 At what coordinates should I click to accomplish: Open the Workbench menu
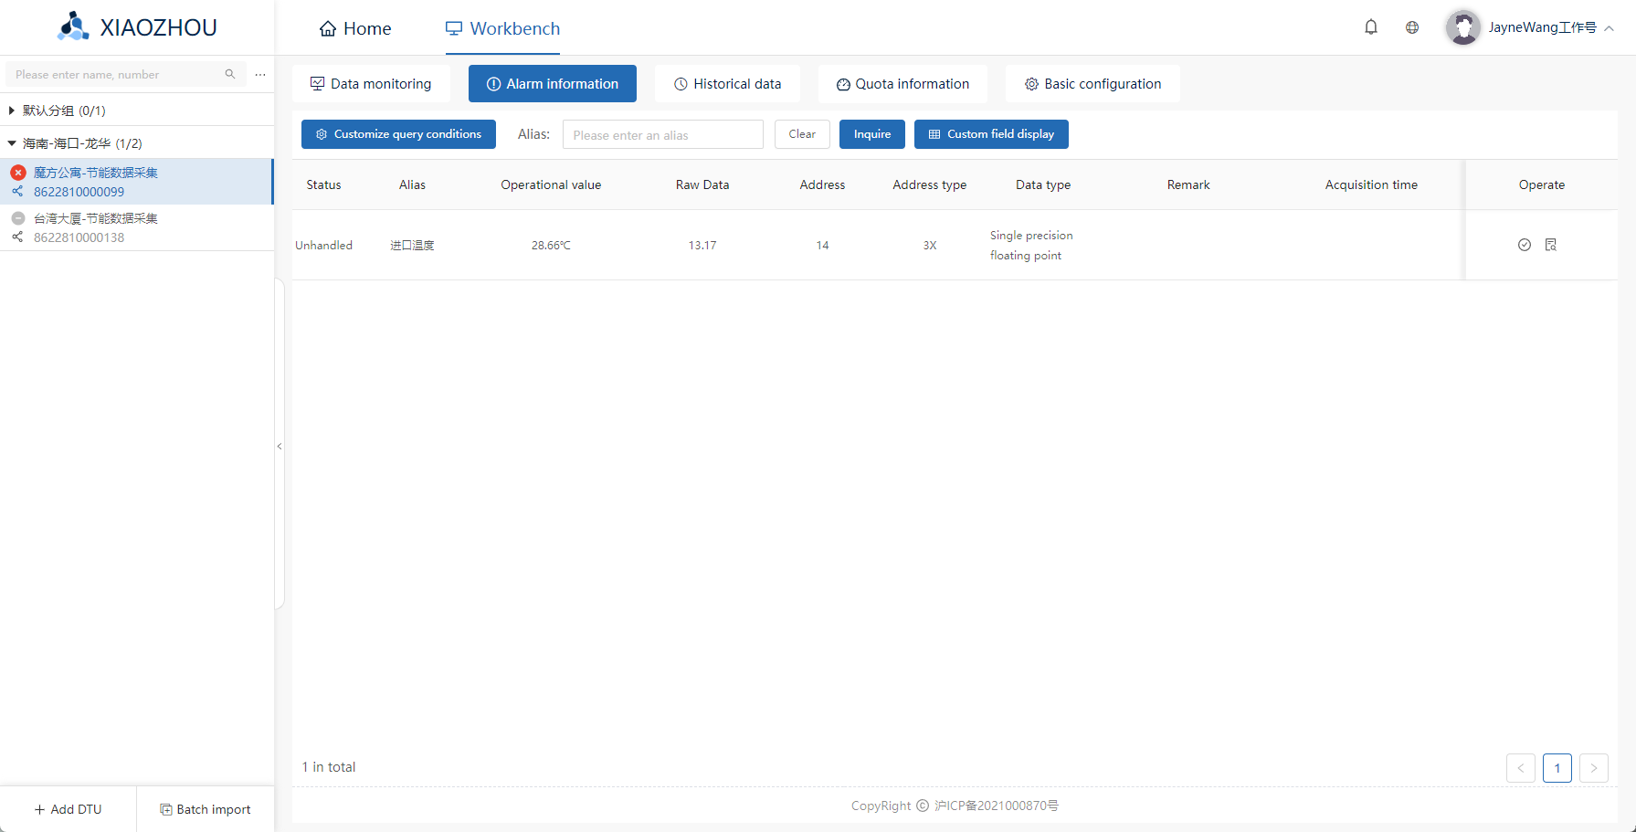coord(502,28)
